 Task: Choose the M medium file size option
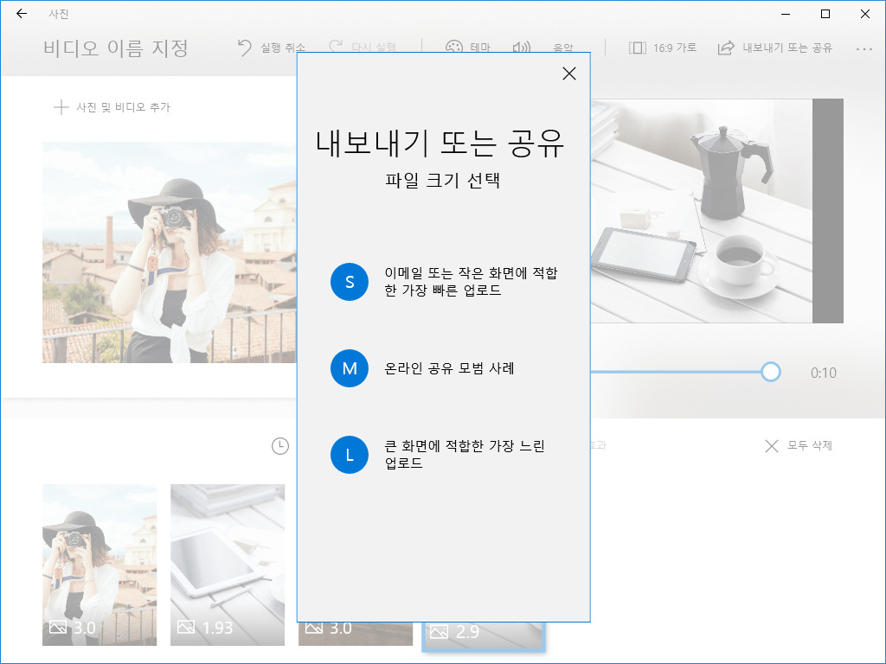350,368
